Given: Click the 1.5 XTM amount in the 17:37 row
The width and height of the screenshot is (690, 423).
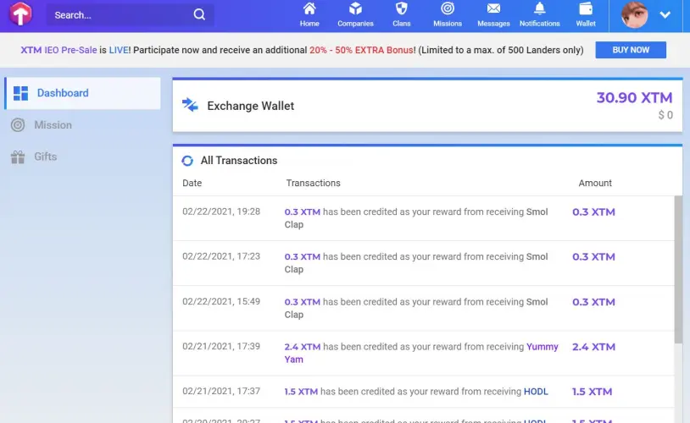Looking at the screenshot, I should pyautogui.click(x=592, y=392).
